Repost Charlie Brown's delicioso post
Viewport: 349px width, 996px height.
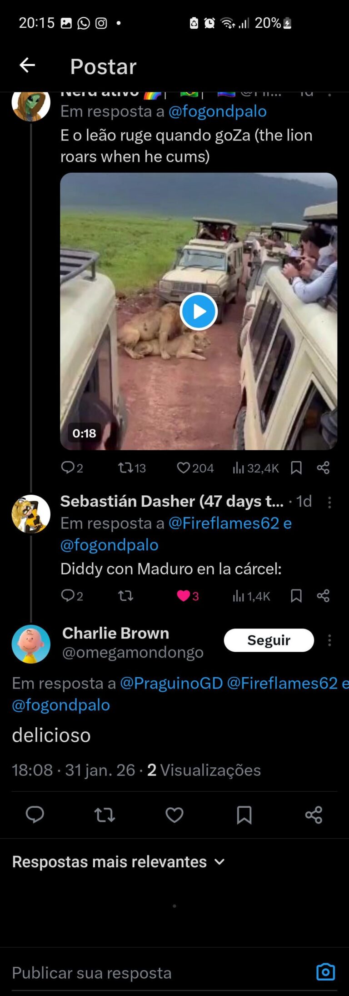point(105,815)
